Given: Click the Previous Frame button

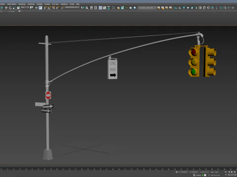Looking at the screenshot, I should click(x=229, y=172).
